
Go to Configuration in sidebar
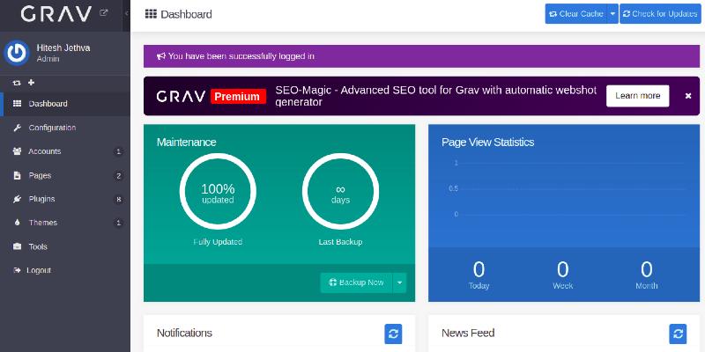coord(52,128)
